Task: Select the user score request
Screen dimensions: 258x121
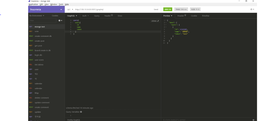Action: pyautogui.click(x=46, y=60)
